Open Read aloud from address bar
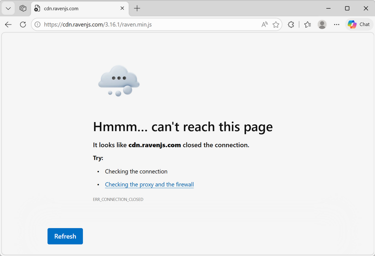The width and height of the screenshot is (375, 256). (x=264, y=24)
